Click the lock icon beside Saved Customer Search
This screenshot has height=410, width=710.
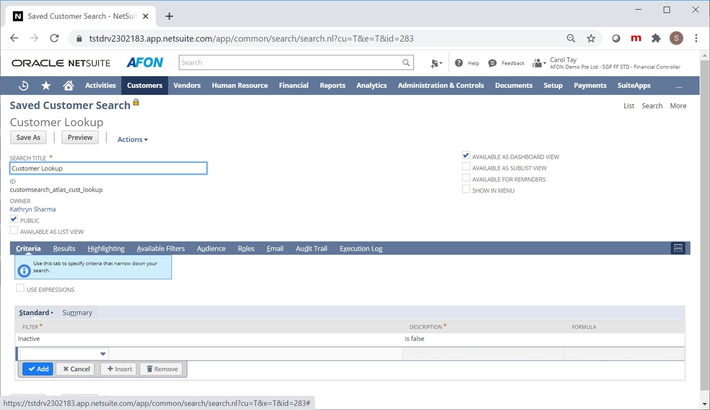pos(135,102)
